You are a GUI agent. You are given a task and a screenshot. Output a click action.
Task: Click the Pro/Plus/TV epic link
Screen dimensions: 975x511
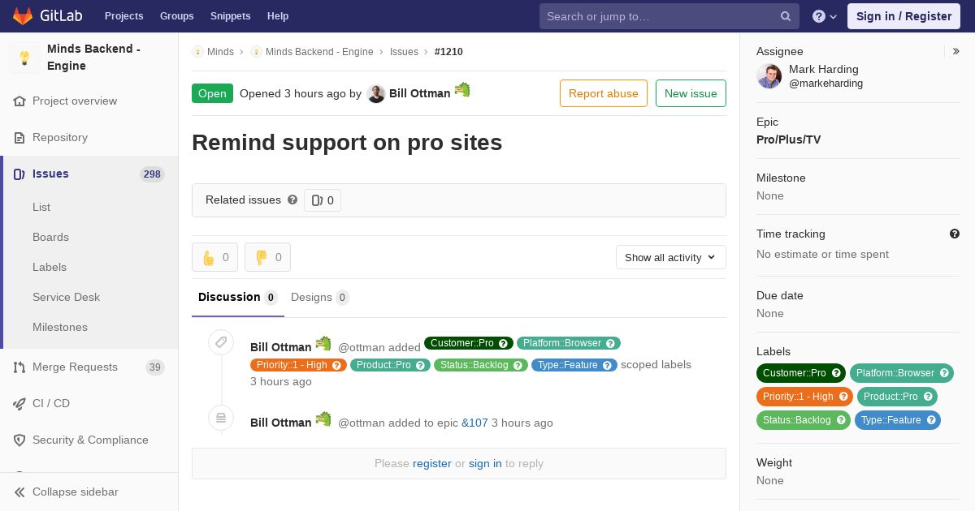[x=788, y=140]
